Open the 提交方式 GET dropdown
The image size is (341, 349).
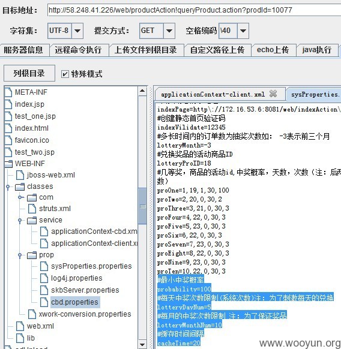[169, 31]
